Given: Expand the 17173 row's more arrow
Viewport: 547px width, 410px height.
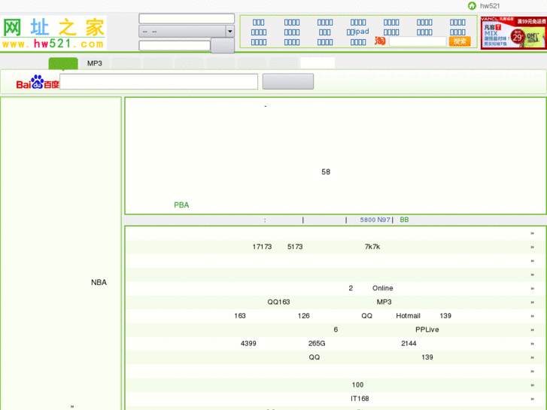Looking at the screenshot, I should pos(532,247).
